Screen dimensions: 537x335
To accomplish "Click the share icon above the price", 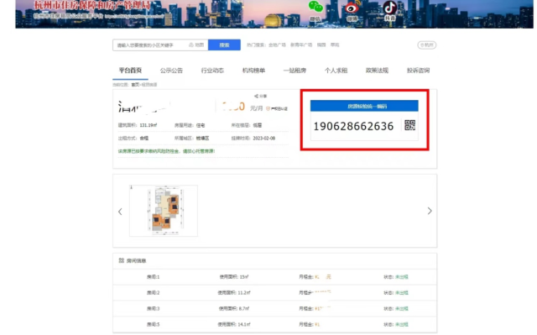I will click(256, 97).
